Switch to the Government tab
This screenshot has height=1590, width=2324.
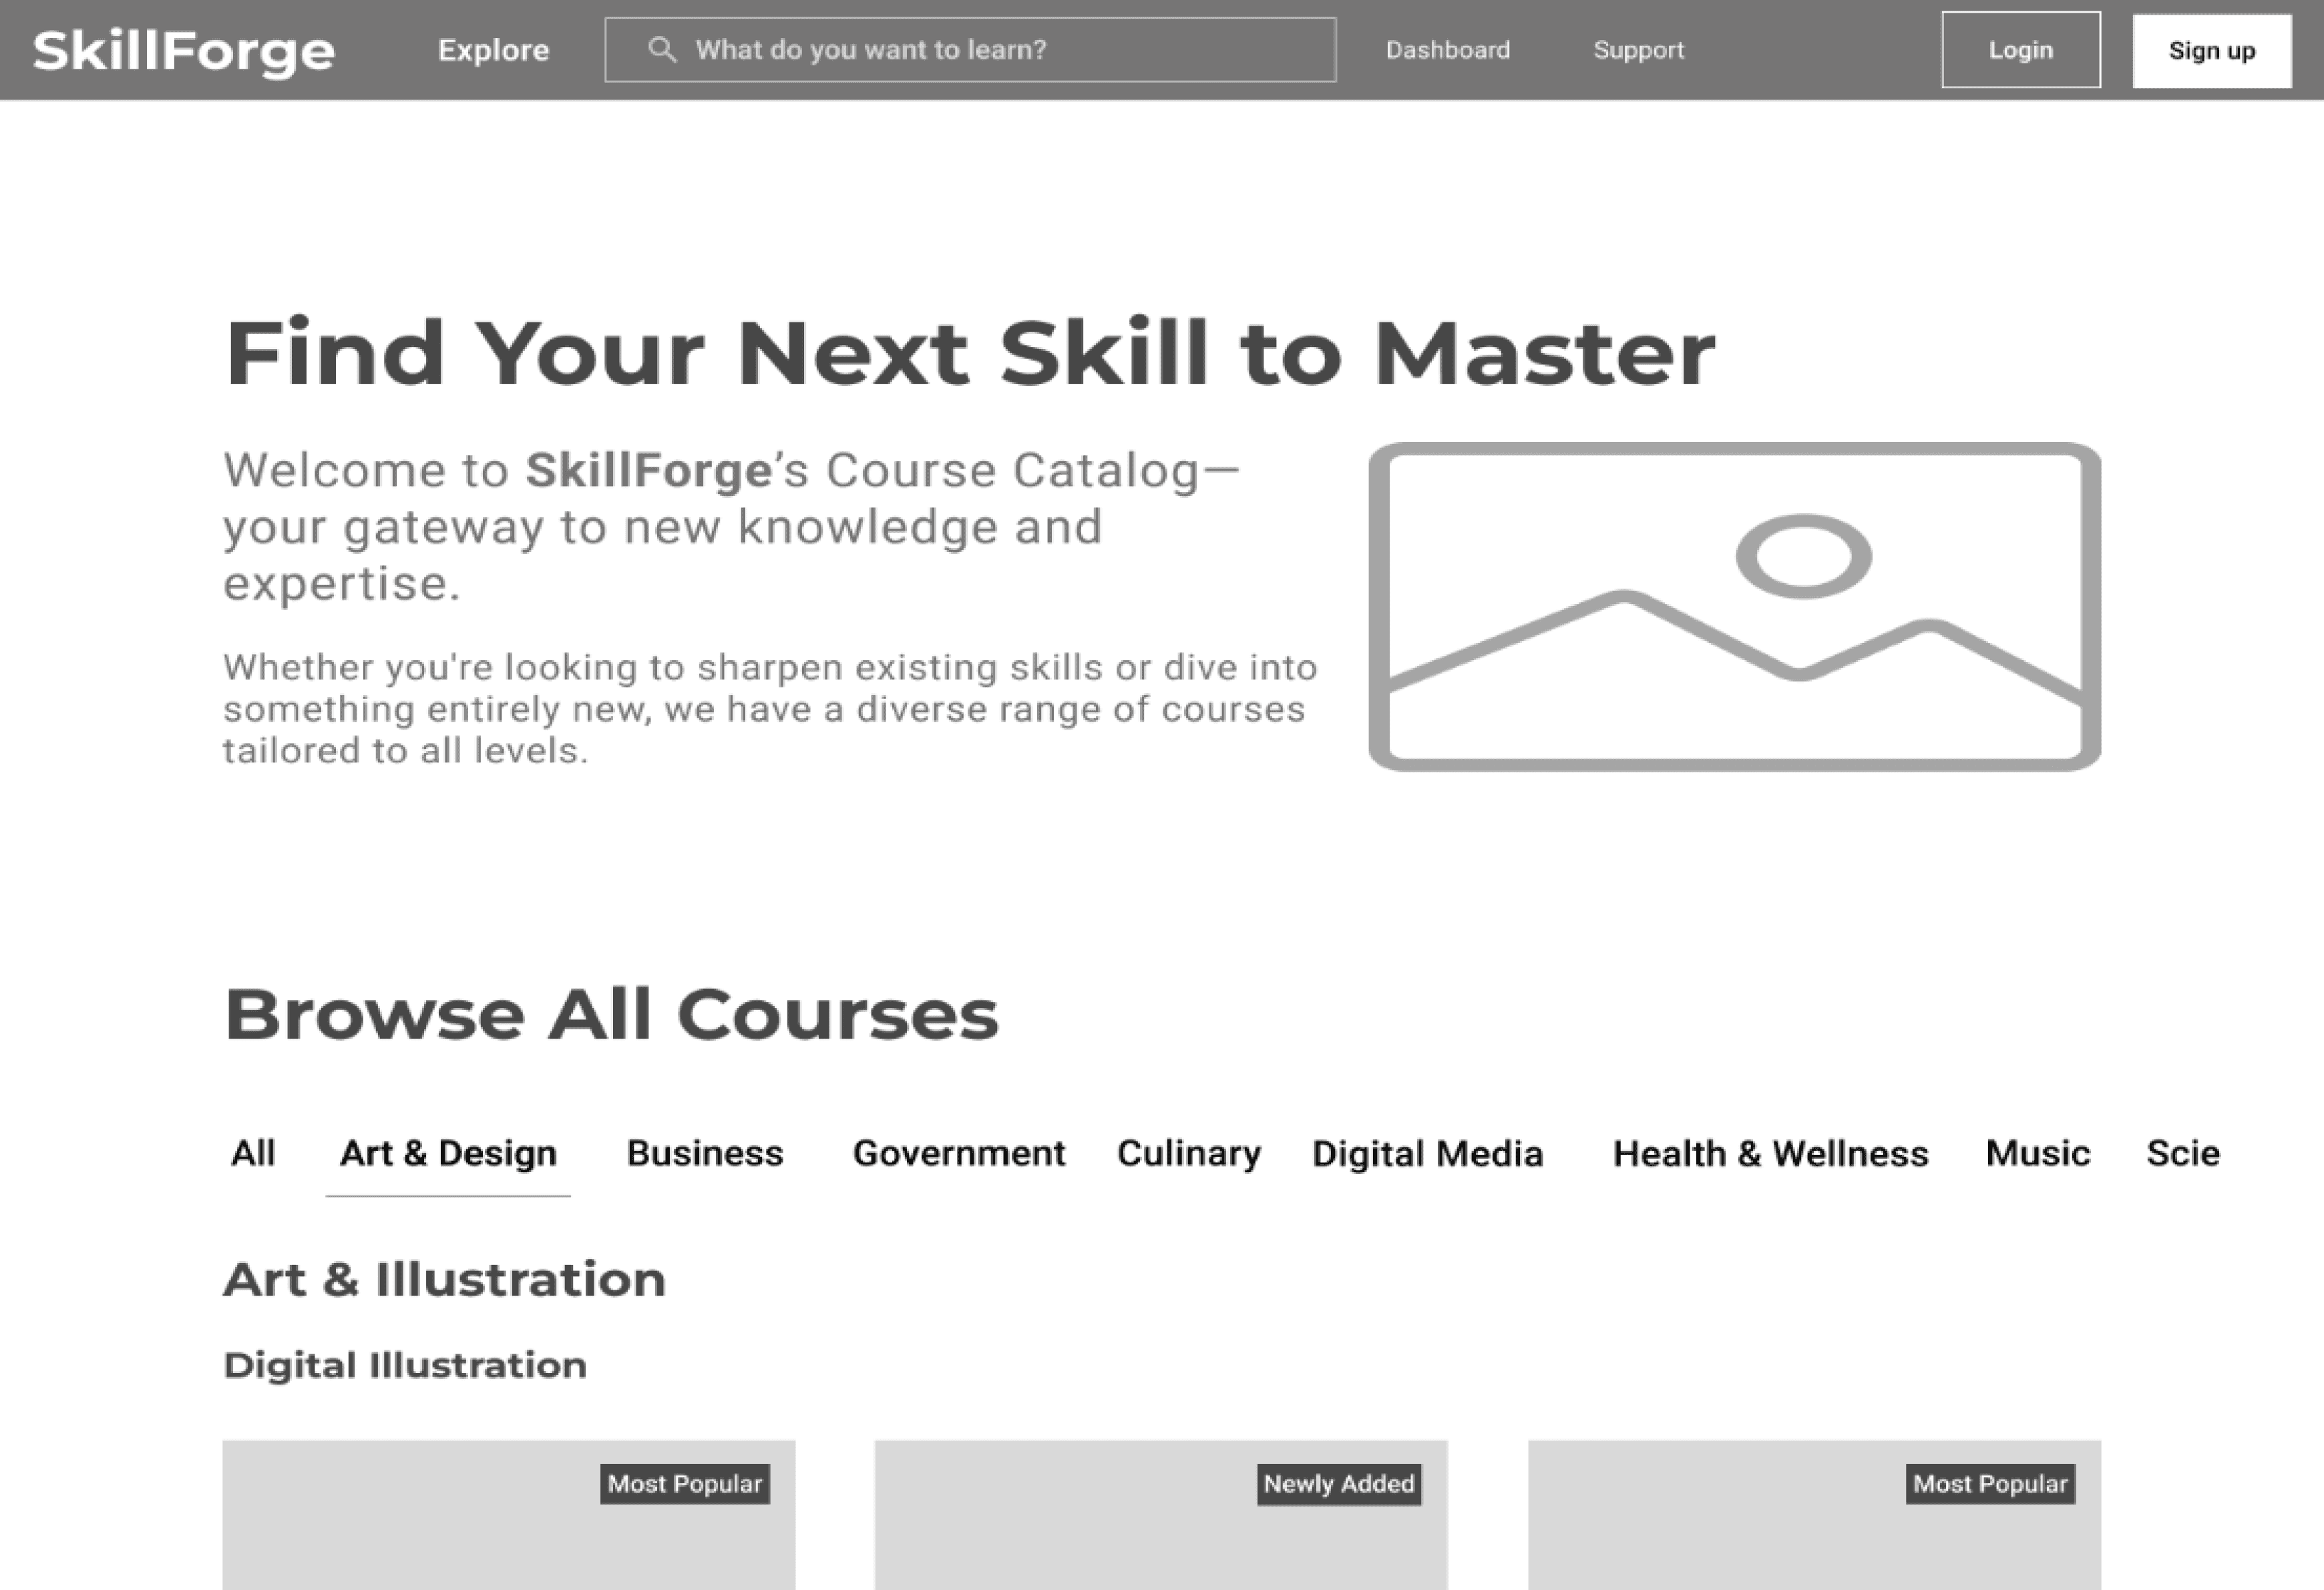958,1153
